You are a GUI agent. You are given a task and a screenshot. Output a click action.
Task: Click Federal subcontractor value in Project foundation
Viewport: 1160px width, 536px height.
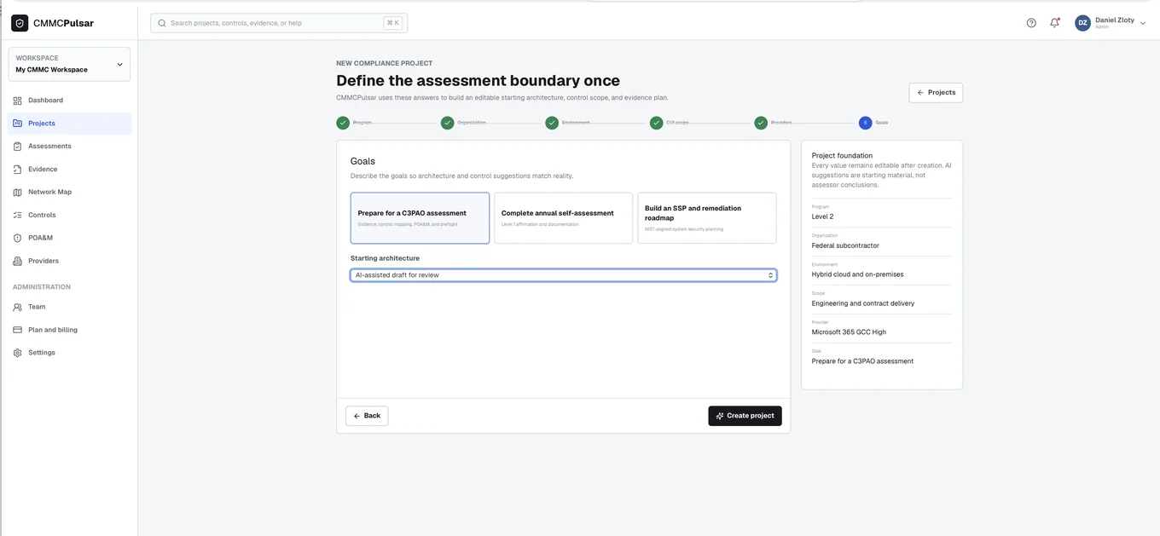click(x=845, y=245)
